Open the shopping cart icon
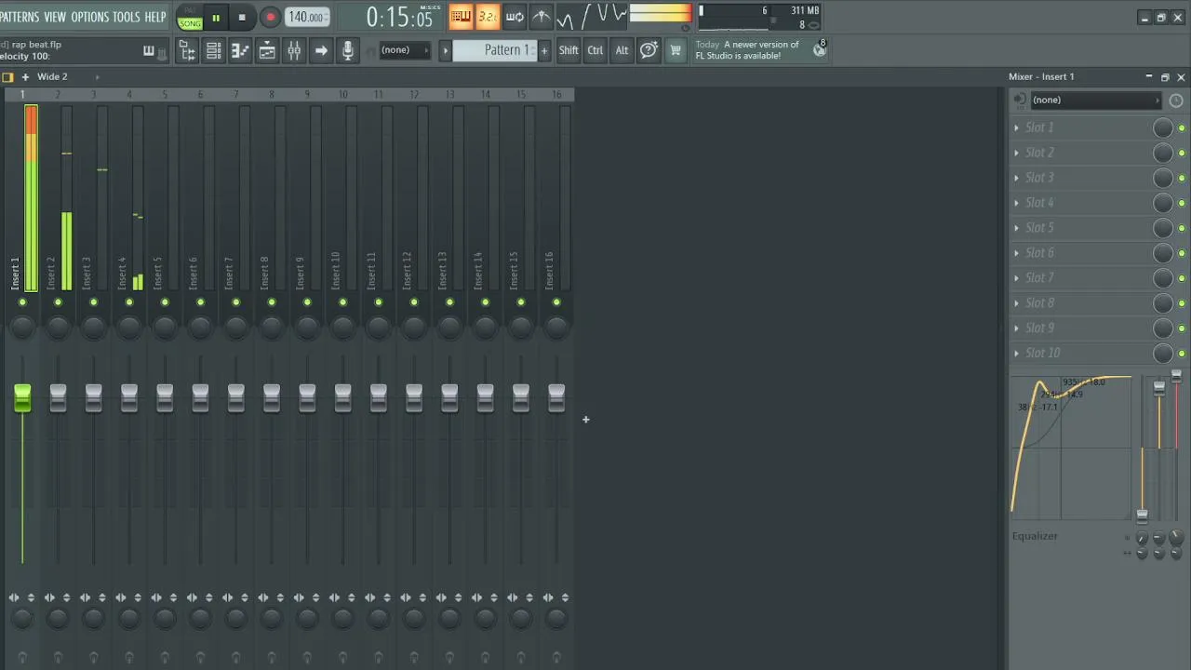Viewport: 1191px width, 670px height. (676, 50)
